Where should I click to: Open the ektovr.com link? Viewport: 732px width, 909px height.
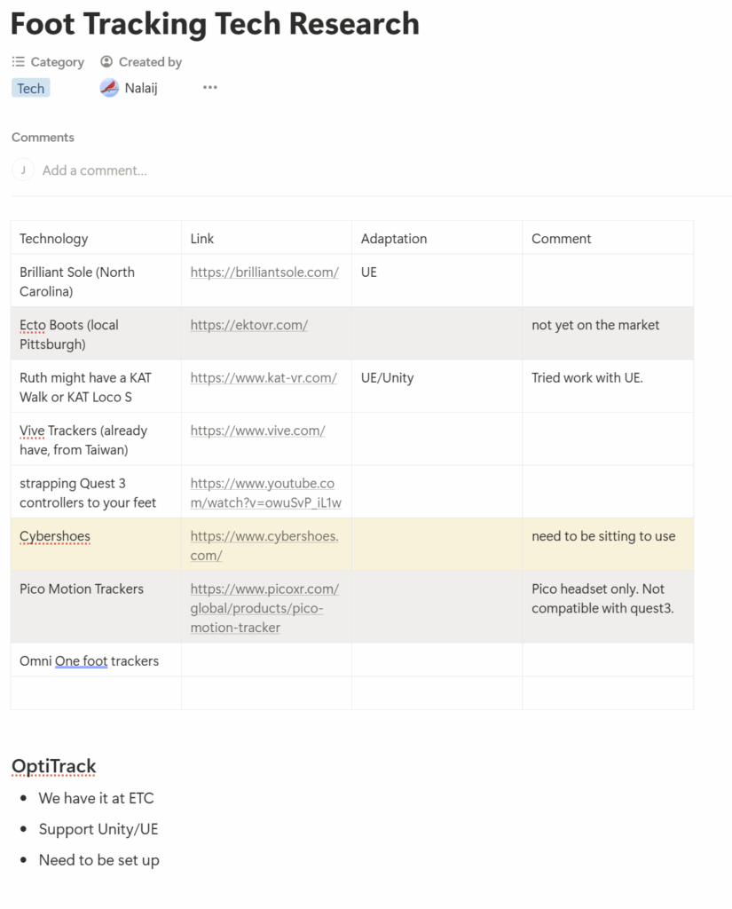[x=249, y=325]
